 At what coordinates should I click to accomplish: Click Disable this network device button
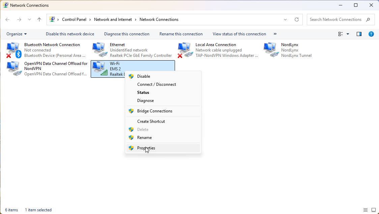[x=70, y=34]
